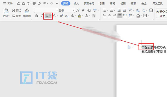The image size is (167, 97).
Task: Click the text effects outlined A icon
Action: [73, 16]
